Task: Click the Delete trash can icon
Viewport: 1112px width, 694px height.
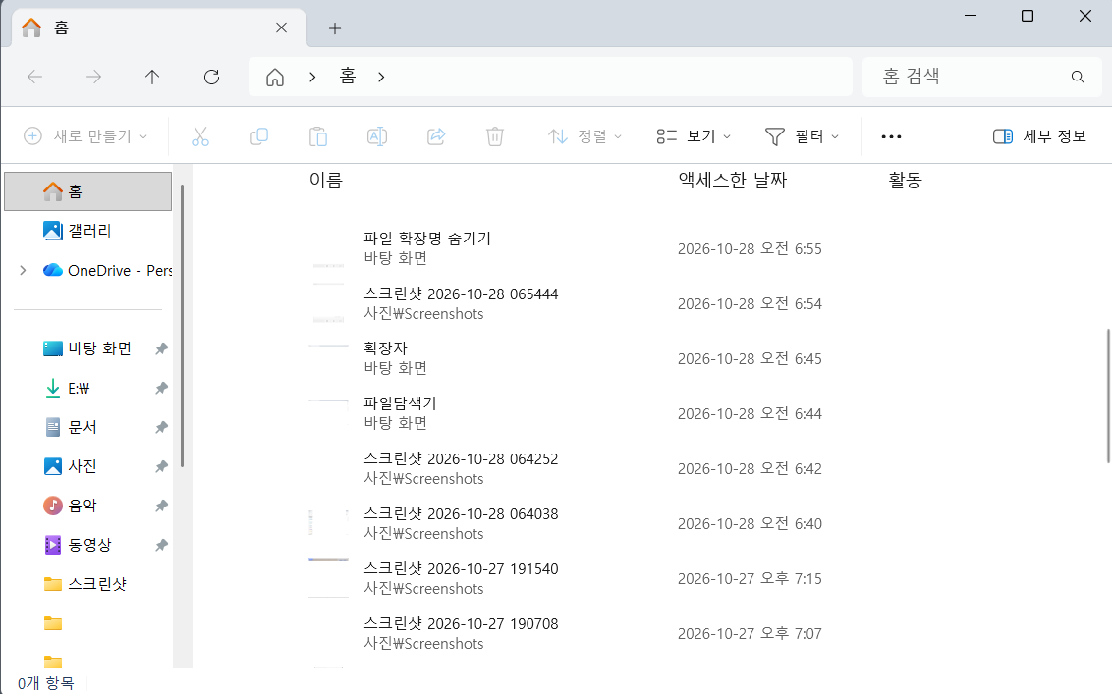Action: click(x=495, y=136)
